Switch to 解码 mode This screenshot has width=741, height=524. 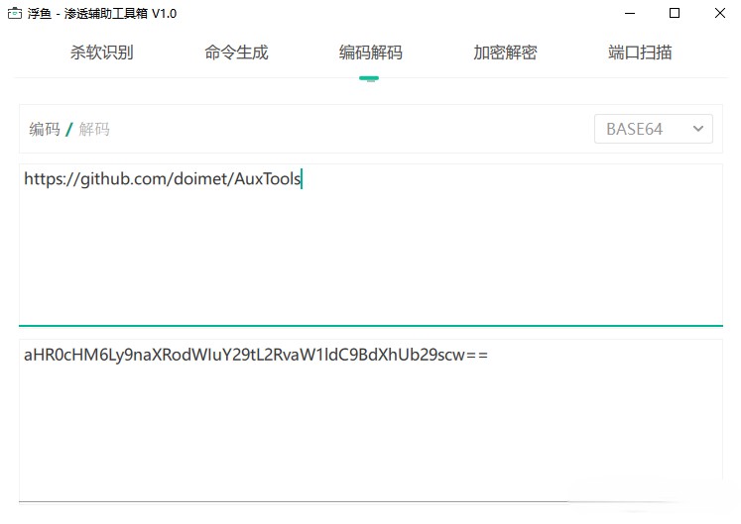point(94,129)
